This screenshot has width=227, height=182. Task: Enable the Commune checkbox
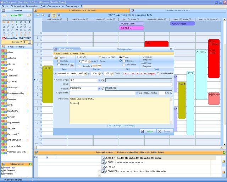point(59,61)
